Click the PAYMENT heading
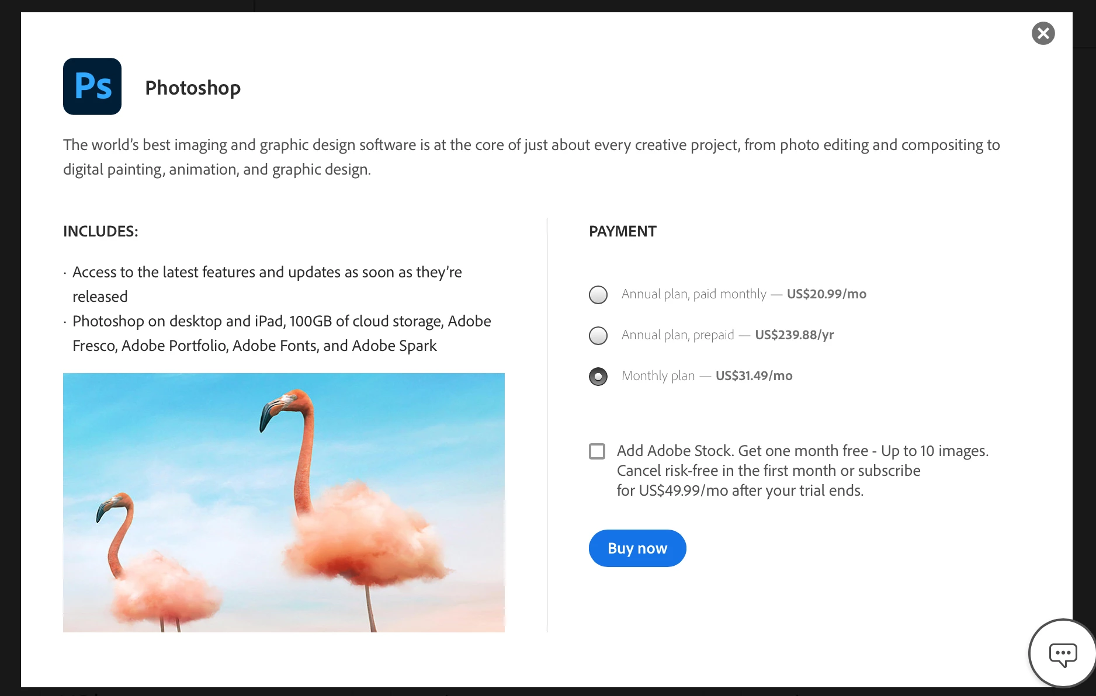Viewport: 1096px width, 696px height. pyautogui.click(x=623, y=231)
